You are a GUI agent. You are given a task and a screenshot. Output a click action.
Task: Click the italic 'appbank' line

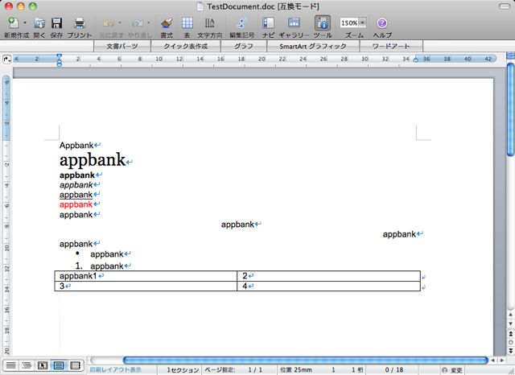(x=76, y=185)
